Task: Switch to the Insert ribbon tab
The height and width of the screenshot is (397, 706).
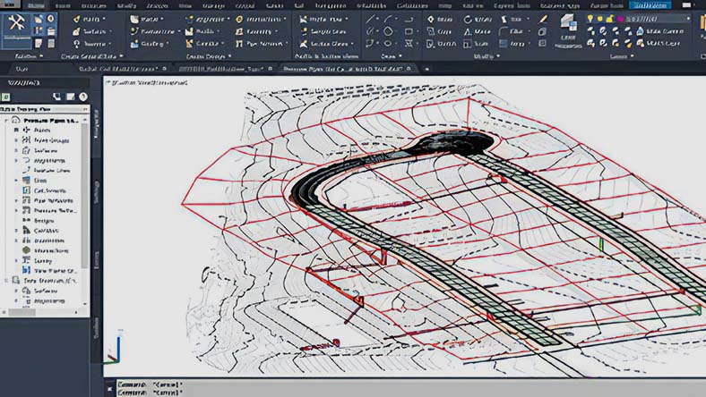Action: click(x=63, y=6)
